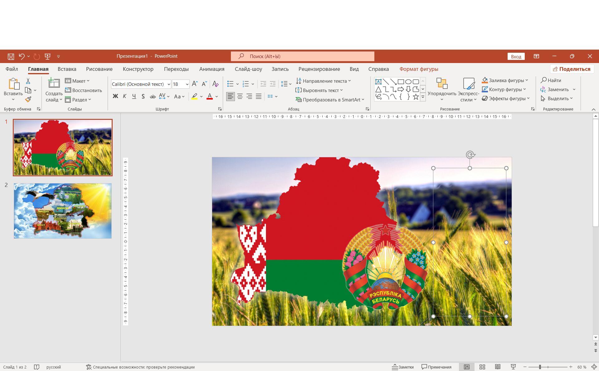Click Найти button
Viewport: 599px width, 371px height.
pyautogui.click(x=551, y=80)
